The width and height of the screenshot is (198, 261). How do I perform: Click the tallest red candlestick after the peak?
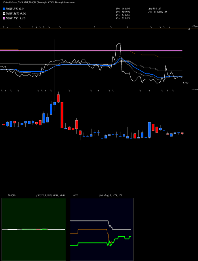pos(62,115)
